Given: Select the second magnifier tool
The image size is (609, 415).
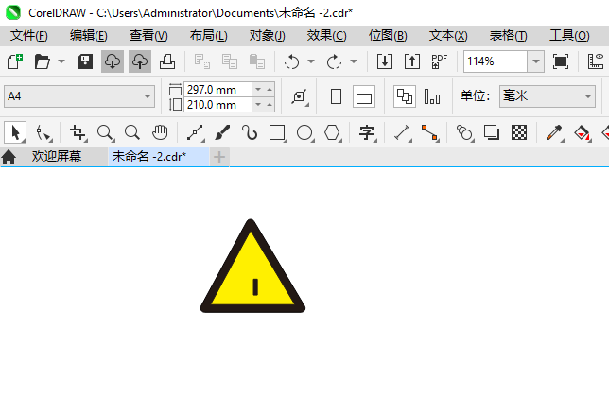Looking at the screenshot, I should pyautogui.click(x=132, y=132).
